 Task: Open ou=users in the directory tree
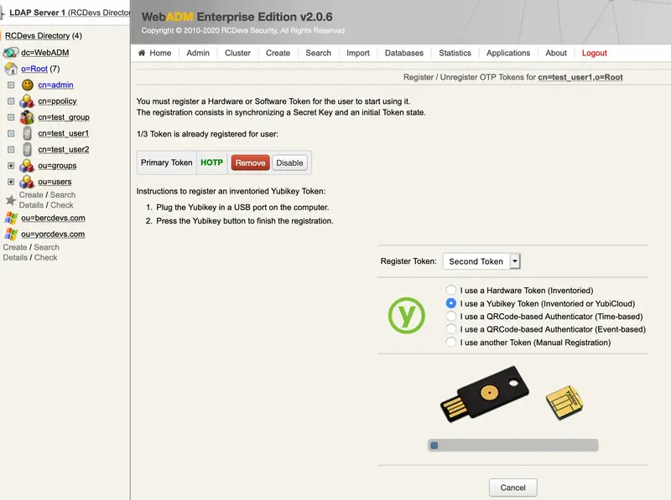pos(55,182)
